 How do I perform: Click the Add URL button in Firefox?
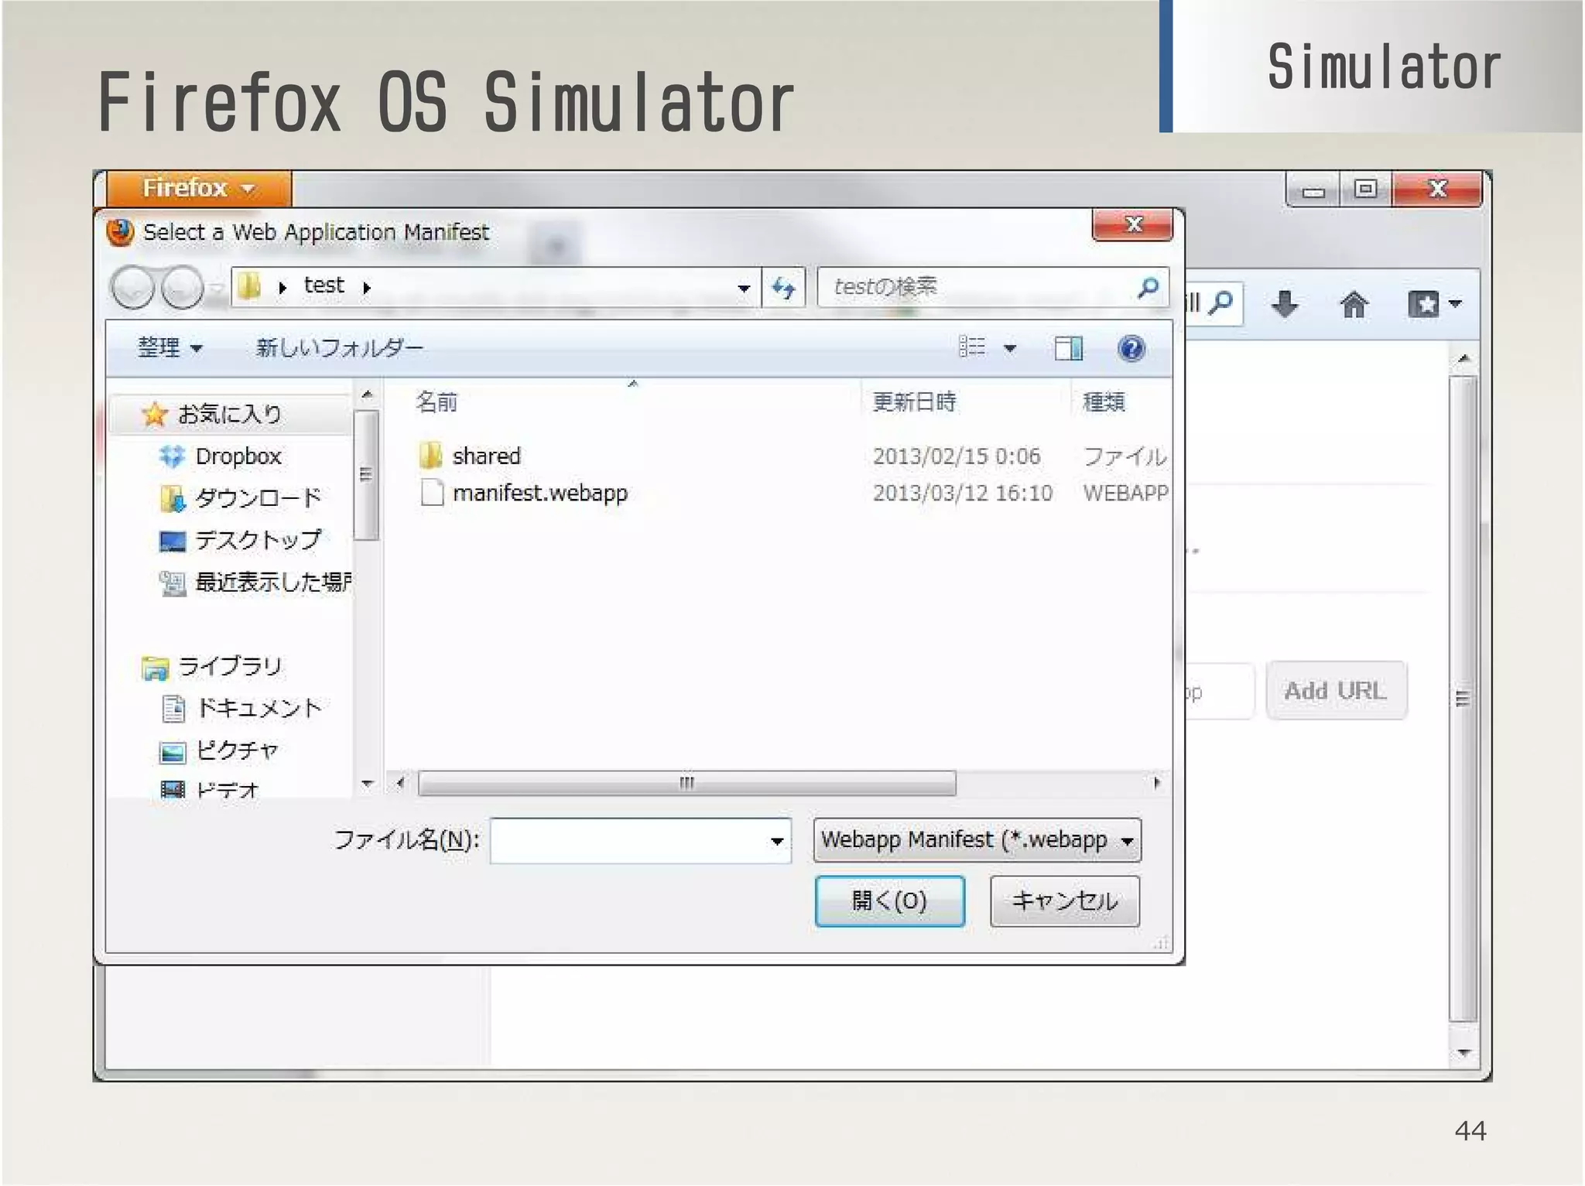click(x=1336, y=690)
